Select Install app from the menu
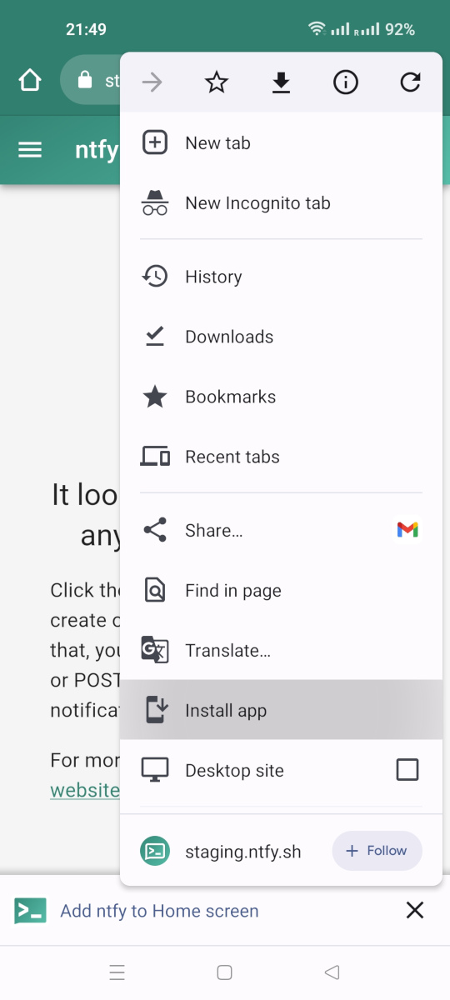Screen dimensions: 450x1000 coord(281,710)
